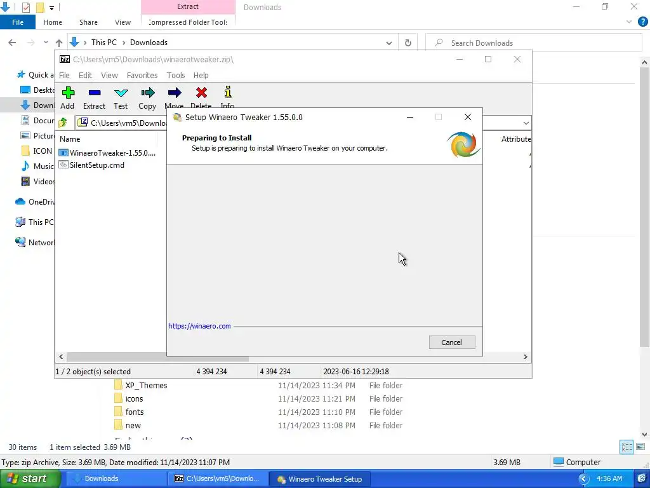The width and height of the screenshot is (650, 488).
Task: Open the 7-Zip View menu
Action: point(109,75)
